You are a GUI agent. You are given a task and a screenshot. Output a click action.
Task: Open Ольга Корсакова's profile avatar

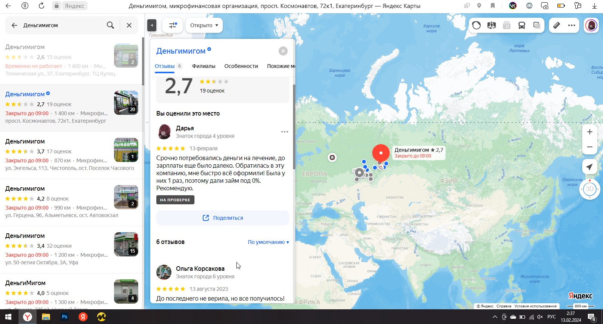[164, 272]
